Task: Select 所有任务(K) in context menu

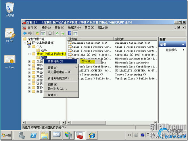Action: pyautogui.click(x=61, y=61)
